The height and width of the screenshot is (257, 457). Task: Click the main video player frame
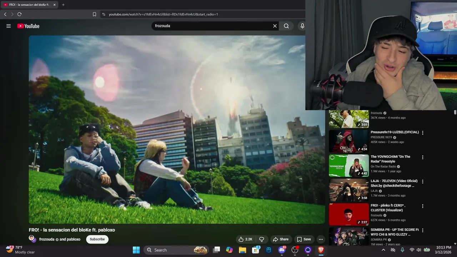click(177, 130)
